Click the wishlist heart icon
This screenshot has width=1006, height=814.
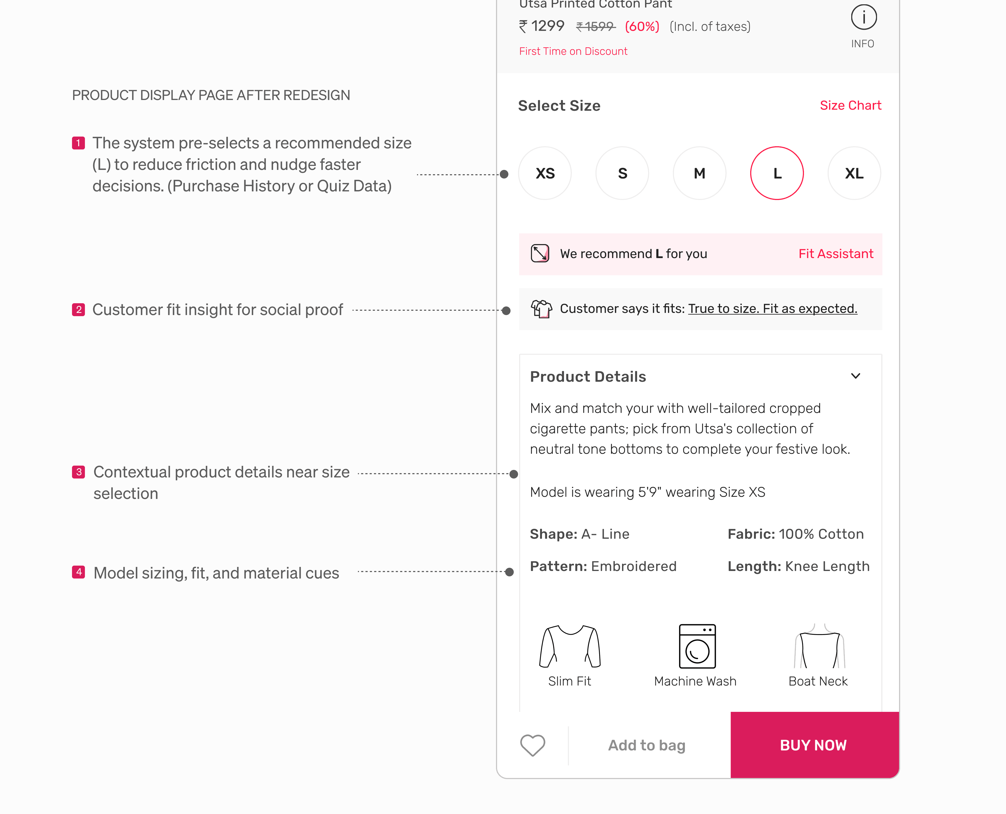tap(532, 745)
